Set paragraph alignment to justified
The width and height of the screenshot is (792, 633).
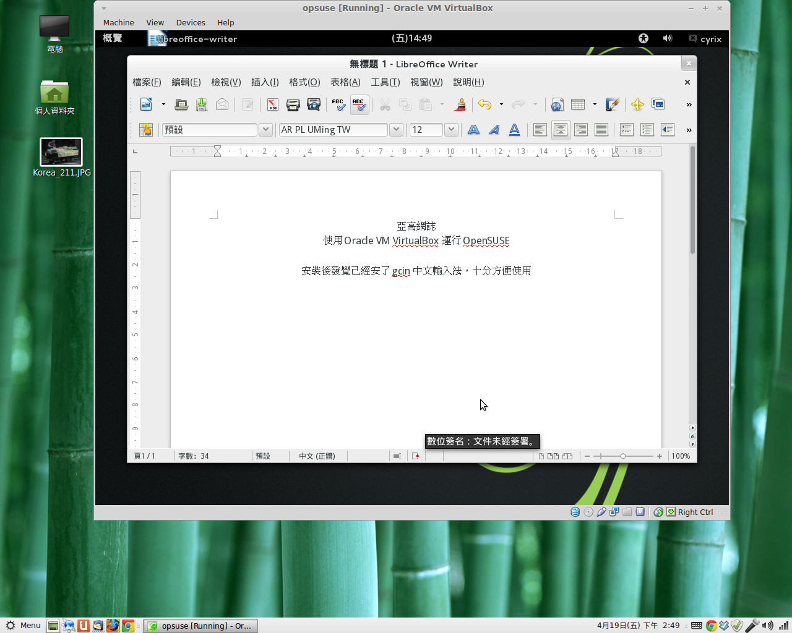(601, 130)
